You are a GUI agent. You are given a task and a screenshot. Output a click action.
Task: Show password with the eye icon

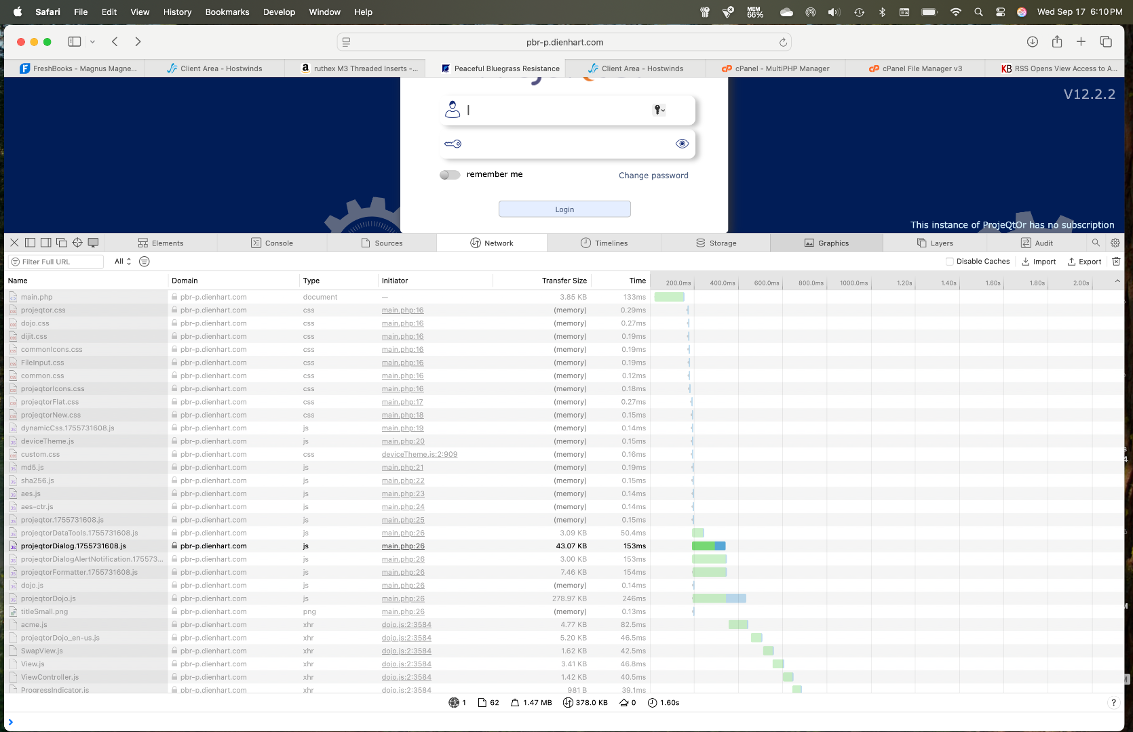(x=682, y=144)
